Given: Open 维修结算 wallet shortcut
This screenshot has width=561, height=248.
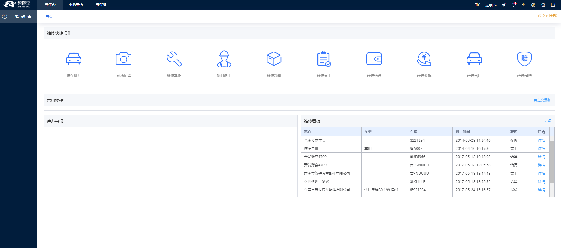Looking at the screenshot, I should click(374, 59).
